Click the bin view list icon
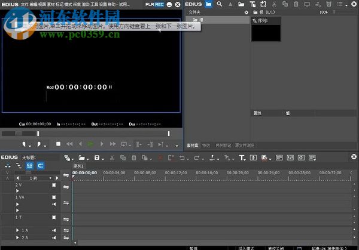This screenshot has height=250, width=359. click(x=340, y=4)
